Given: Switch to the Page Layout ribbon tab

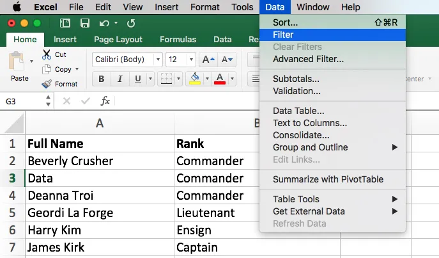Looking at the screenshot, I should tap(118, 39).
